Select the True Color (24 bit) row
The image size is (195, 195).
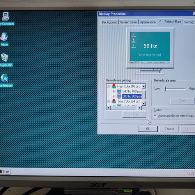pyautogui.click(x=128, y=101)
